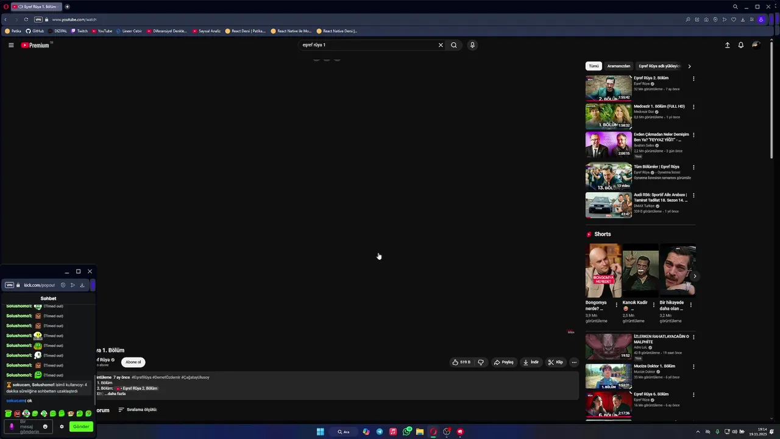The image size is (780, 439).
Task: Open options for Bongomya nerde short
Action: [x=616, y=305]
